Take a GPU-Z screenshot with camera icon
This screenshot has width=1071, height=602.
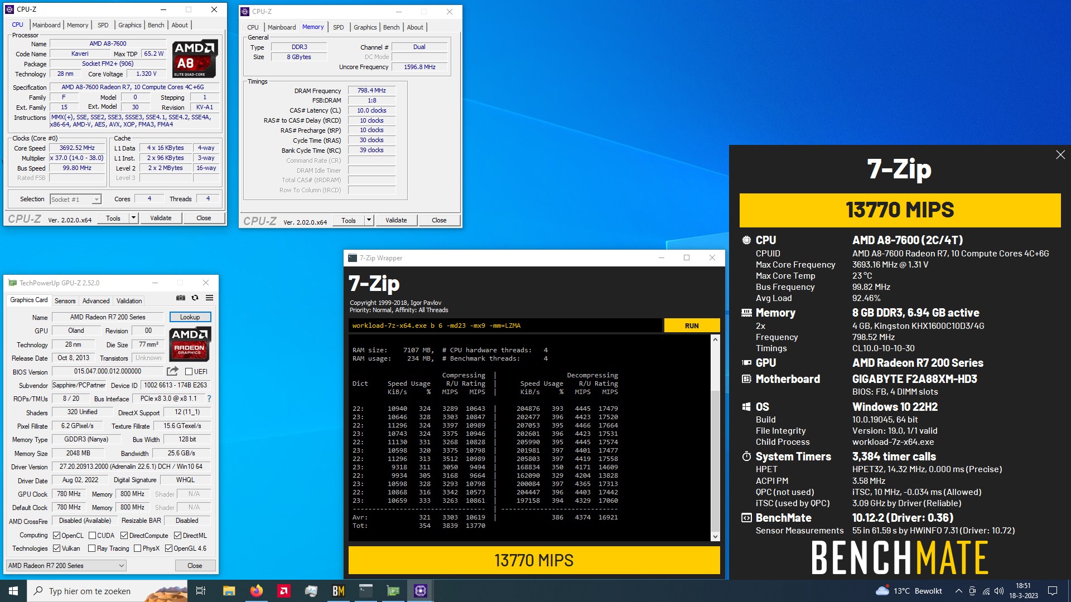pos(181,298)
